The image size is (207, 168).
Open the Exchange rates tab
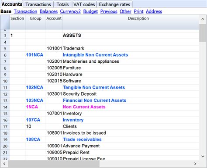[x=114, y=4]
